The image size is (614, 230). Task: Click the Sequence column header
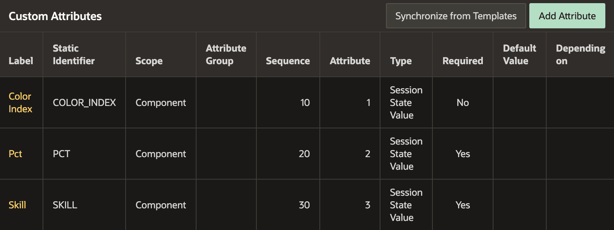[288, 61]
